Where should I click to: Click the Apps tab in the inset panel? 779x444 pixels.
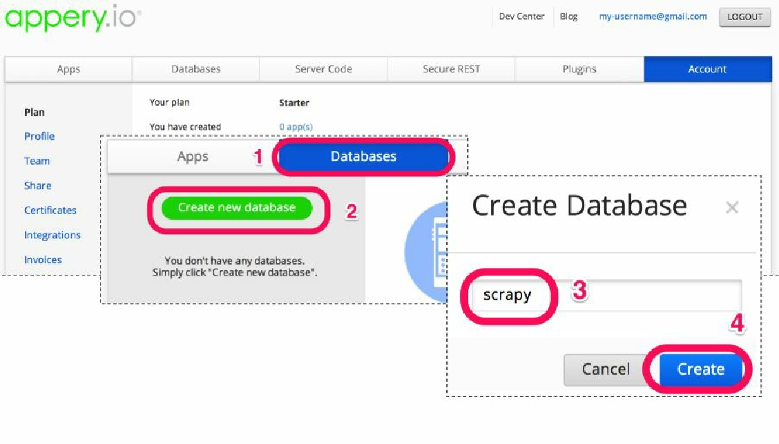point(193,157)
